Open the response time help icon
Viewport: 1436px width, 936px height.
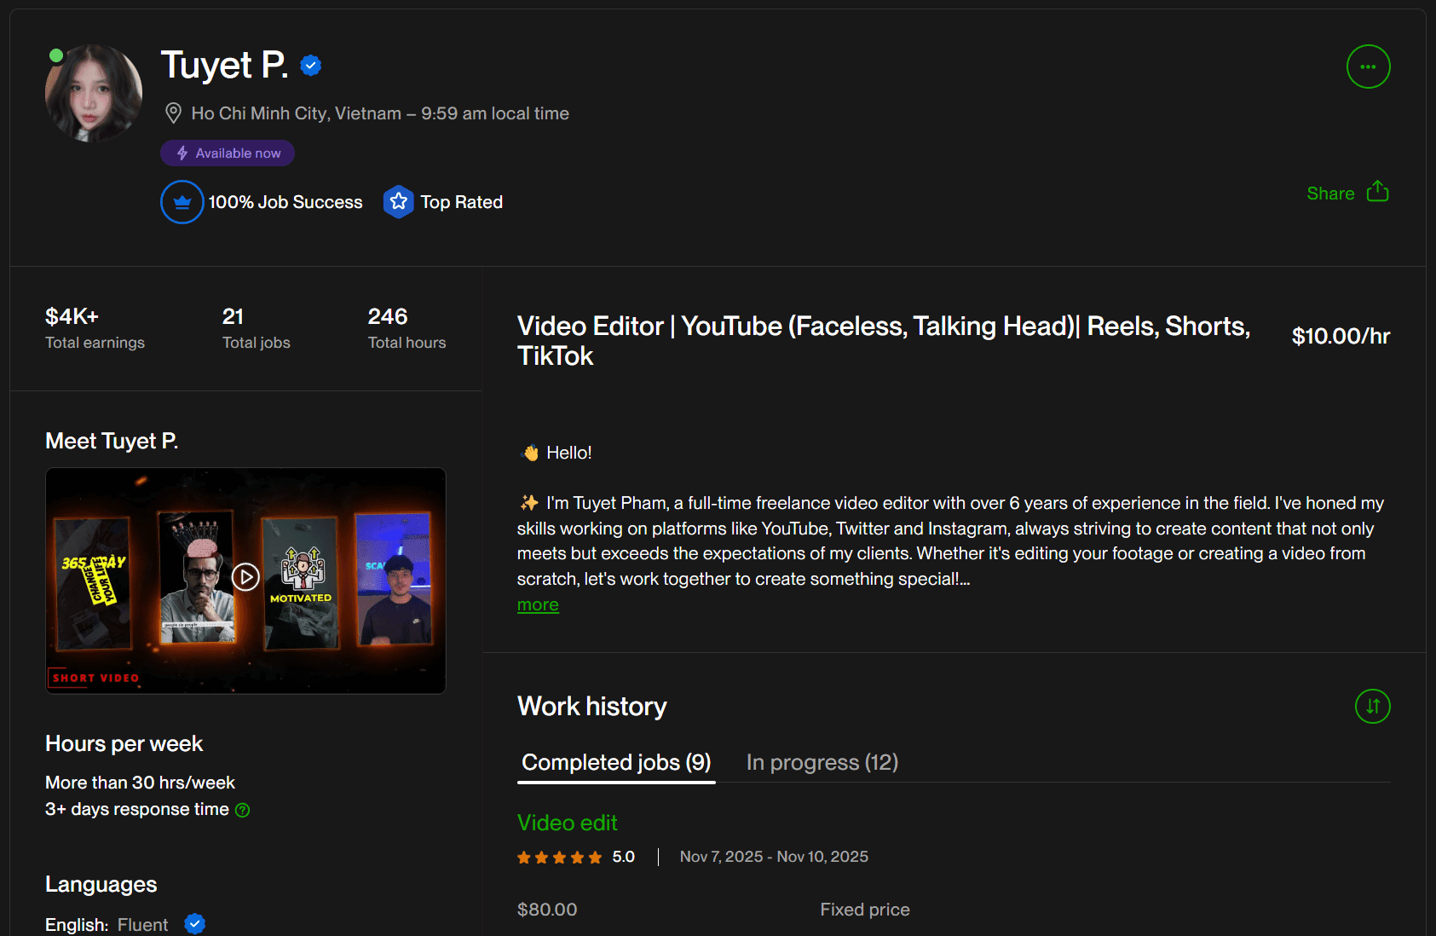243,810
